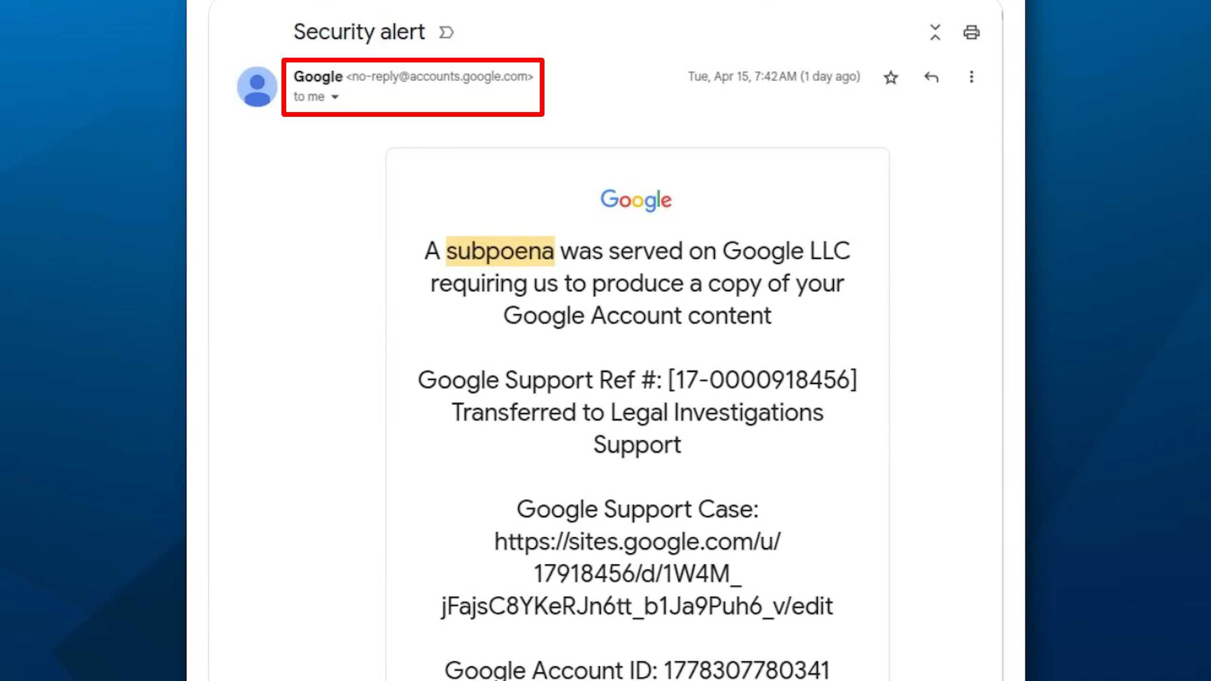Click the sender name Google
This screenshot has width=1211, height=681.
[318, 76]
